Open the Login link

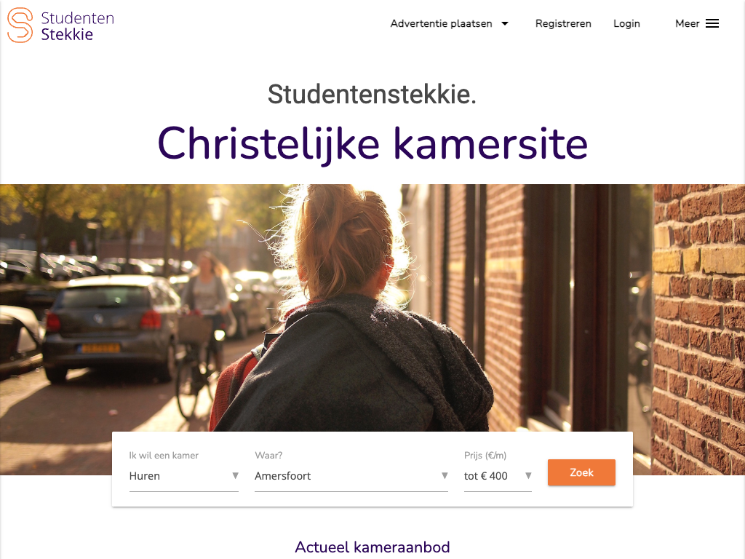[x=626, y=23]
